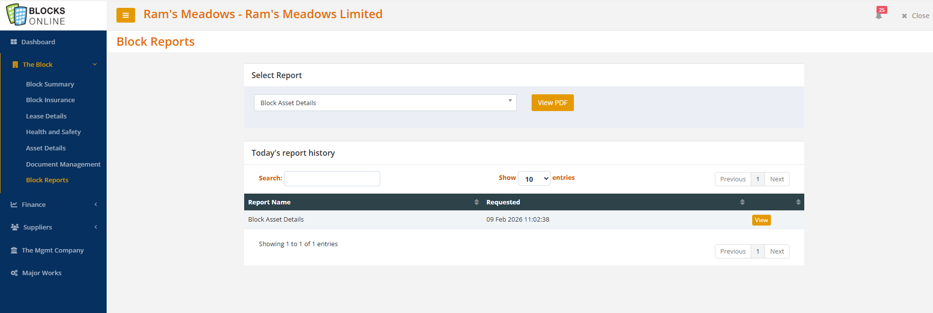Viewport: 933px width, 313px height.
Task: Collapse The Block sidebar section
Action: 95,64
